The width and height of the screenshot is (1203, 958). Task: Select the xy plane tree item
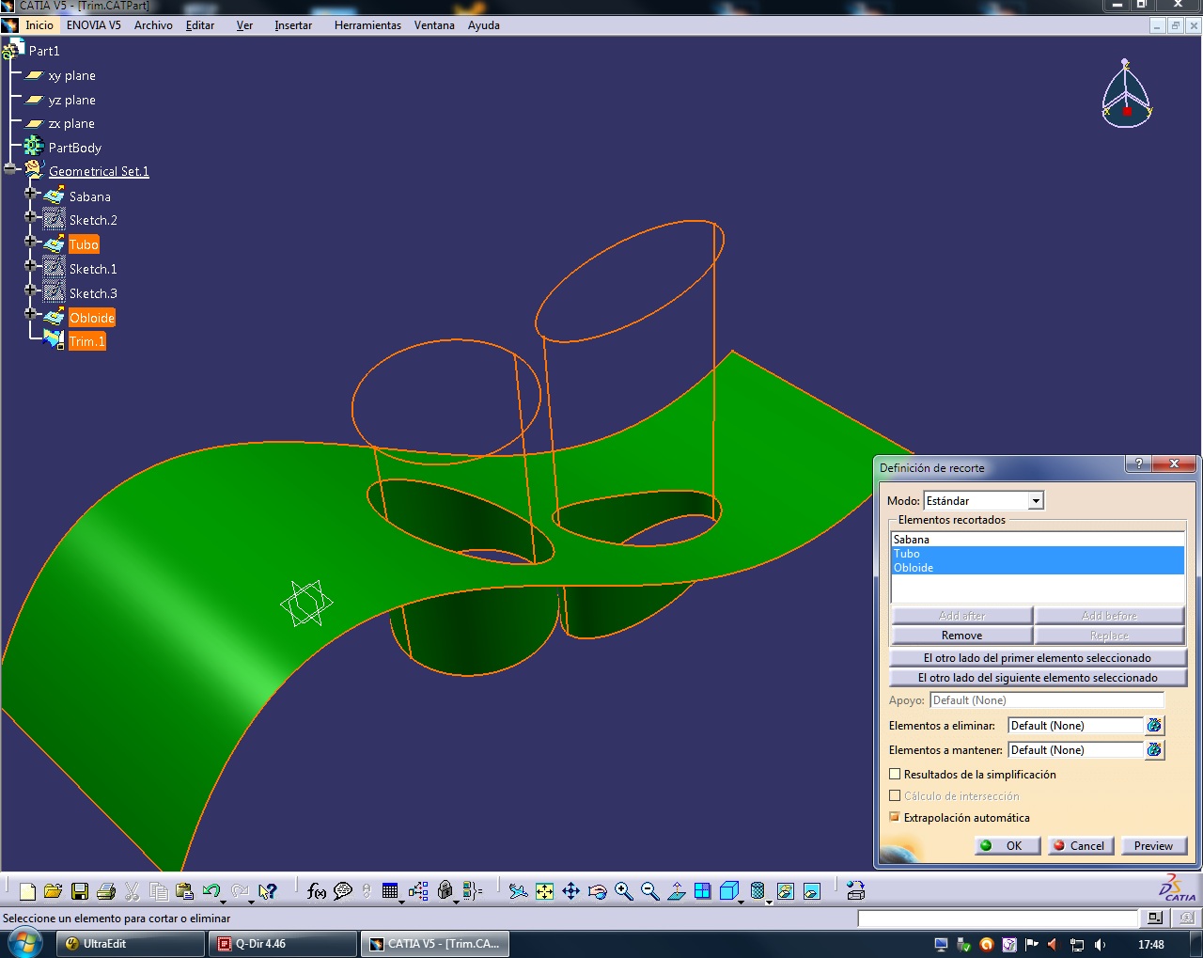(x=71, y=76)
